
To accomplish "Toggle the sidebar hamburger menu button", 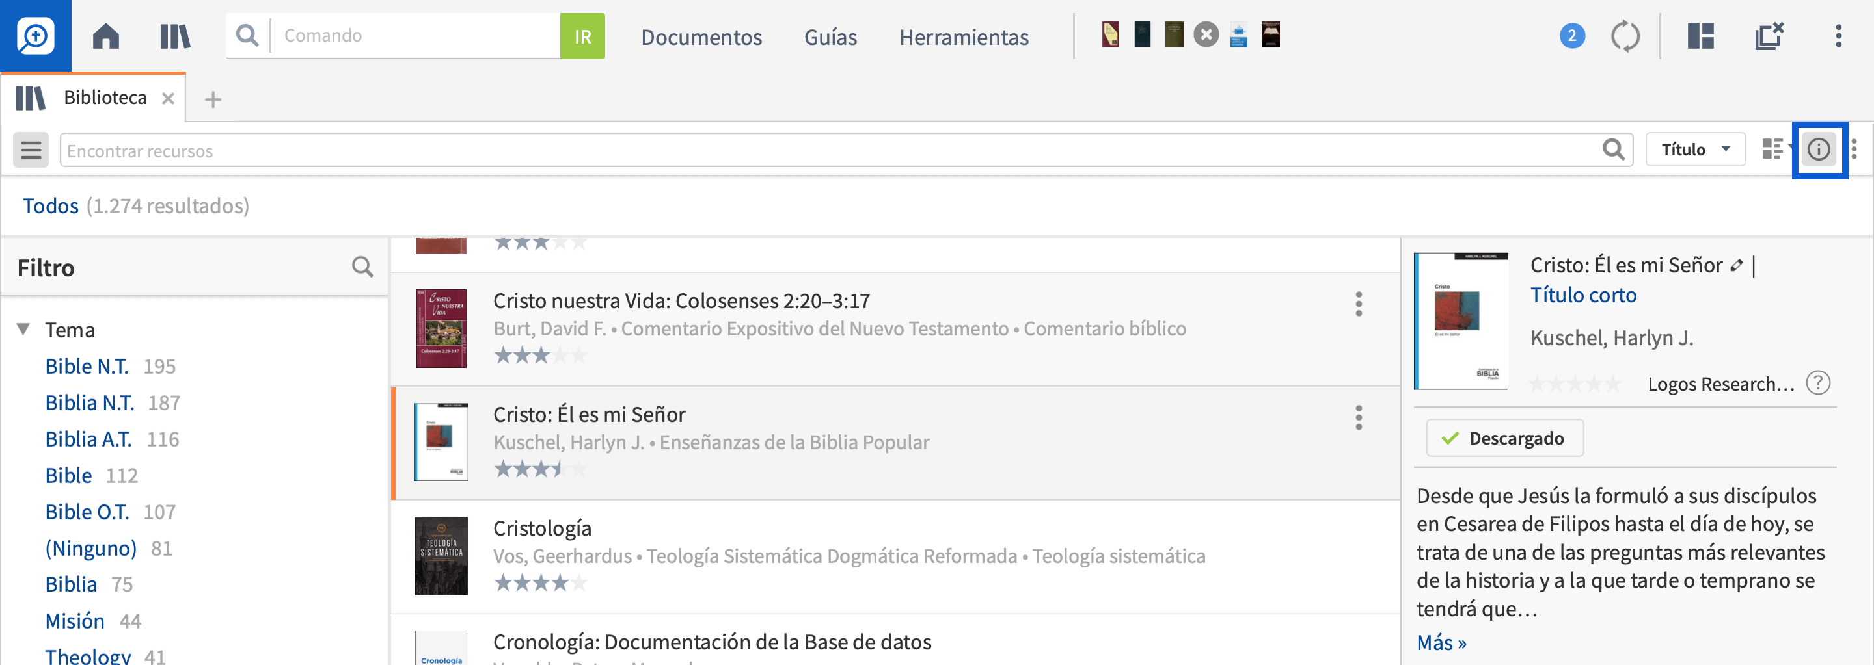I will (x=31, y=150).
